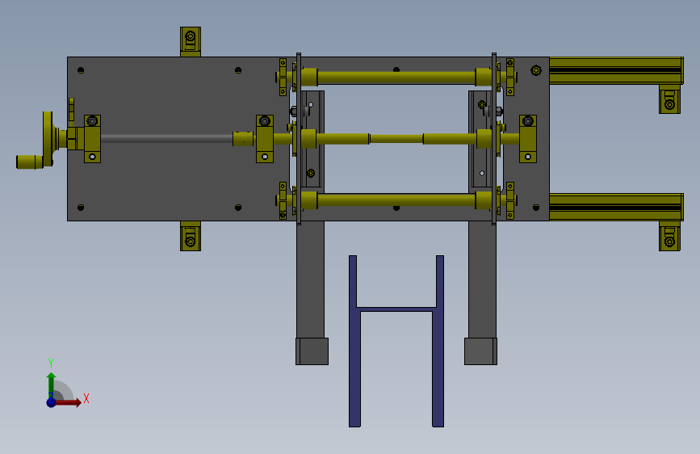Image resolution: width=700 pixels, height=454 pixels.
Task: Select the right leg foot block
Action: pyautogui.click(x=481, y=351)
